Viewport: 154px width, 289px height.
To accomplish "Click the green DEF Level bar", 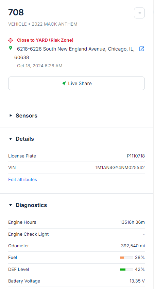I will (x=126, y=270).
